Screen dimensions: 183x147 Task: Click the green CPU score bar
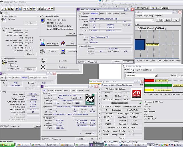(158, 85)
